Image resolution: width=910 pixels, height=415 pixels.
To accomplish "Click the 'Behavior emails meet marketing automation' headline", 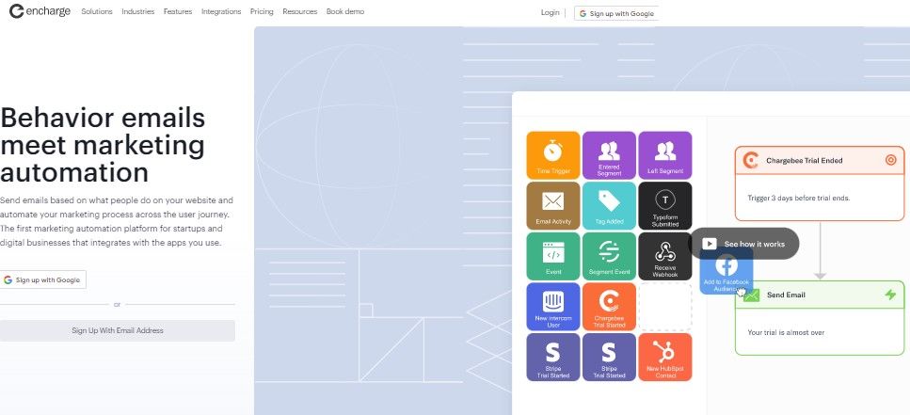I will [104, 145].
